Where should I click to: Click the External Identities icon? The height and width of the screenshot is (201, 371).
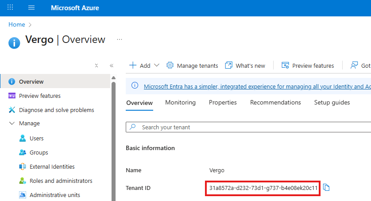click(23, 166)
